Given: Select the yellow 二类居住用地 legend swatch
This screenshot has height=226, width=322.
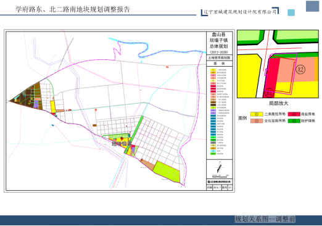Looking at the screenshot, I should click(257, 114).
